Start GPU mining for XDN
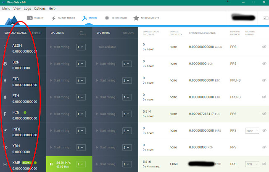269x172 pixels. click(105, 148)
